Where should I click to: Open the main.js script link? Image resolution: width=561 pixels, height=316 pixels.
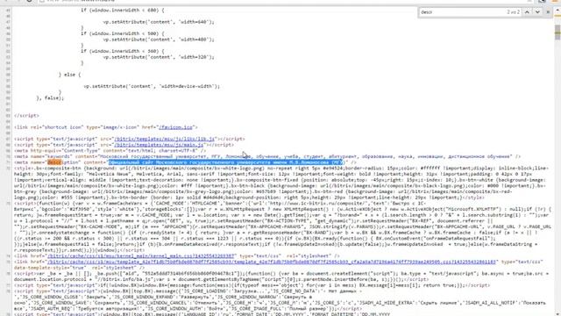[159, 145]
